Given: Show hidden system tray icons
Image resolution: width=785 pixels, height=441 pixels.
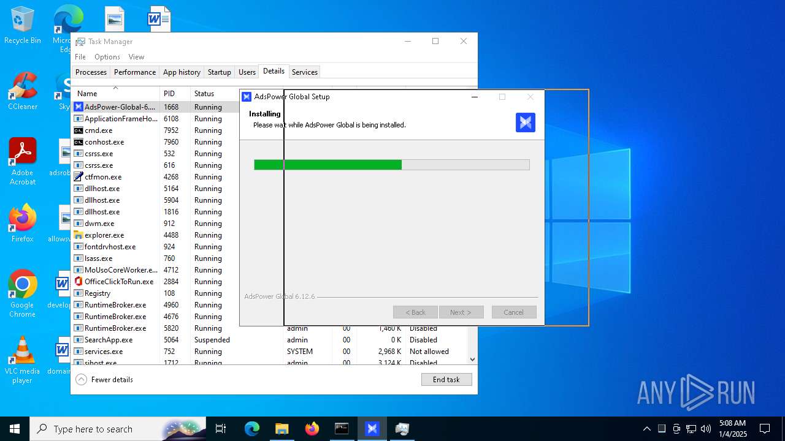Looking at the screenshot, I should point(646,429).
